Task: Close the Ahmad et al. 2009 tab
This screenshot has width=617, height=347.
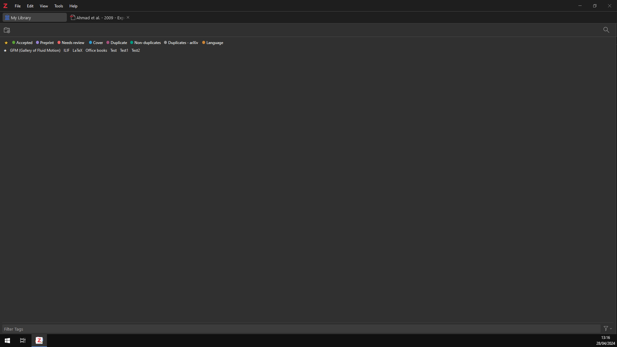Action: [x=128, y=18]
